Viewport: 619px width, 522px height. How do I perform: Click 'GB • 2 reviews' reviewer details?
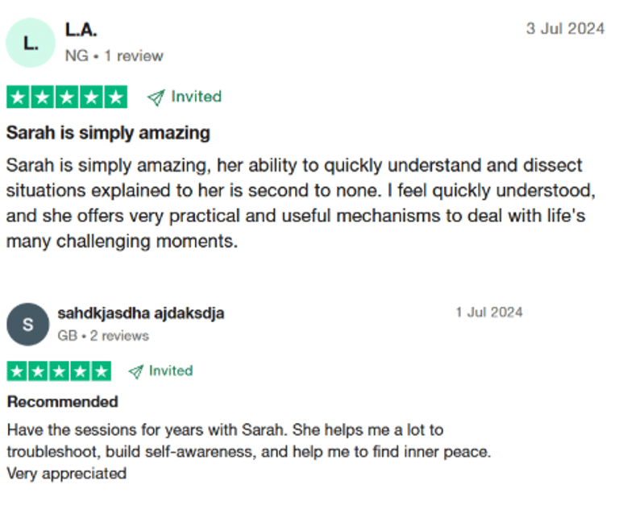coord(103,335)
